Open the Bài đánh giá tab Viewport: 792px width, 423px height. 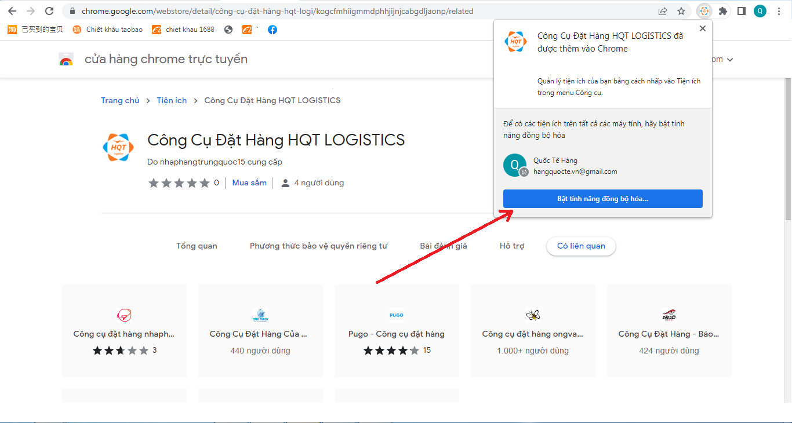pos(444,246)
